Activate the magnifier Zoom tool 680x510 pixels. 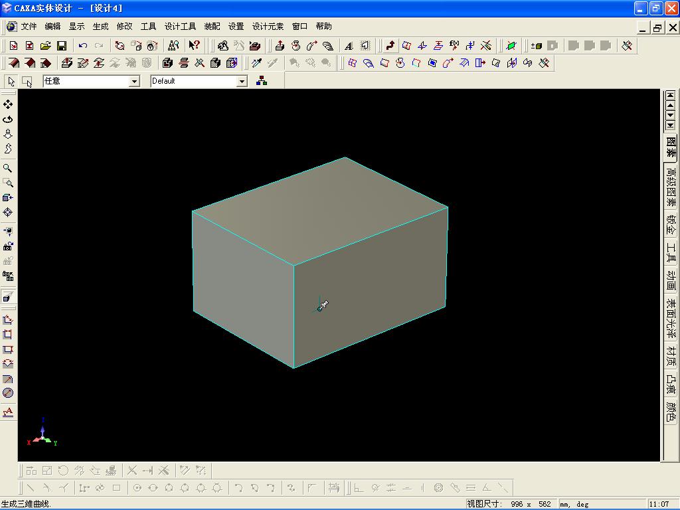(x=8, y=168)
